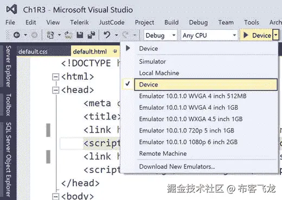Viewport: 282px width, 200px height.
Task: Open the Any CPU platform dropdown
Action: pyautogui.click(x=209, y=35)
